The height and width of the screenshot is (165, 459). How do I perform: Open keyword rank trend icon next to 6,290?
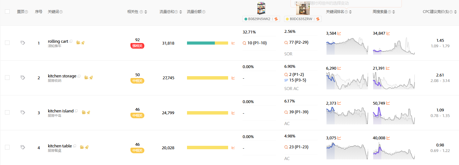pos(339,68)
